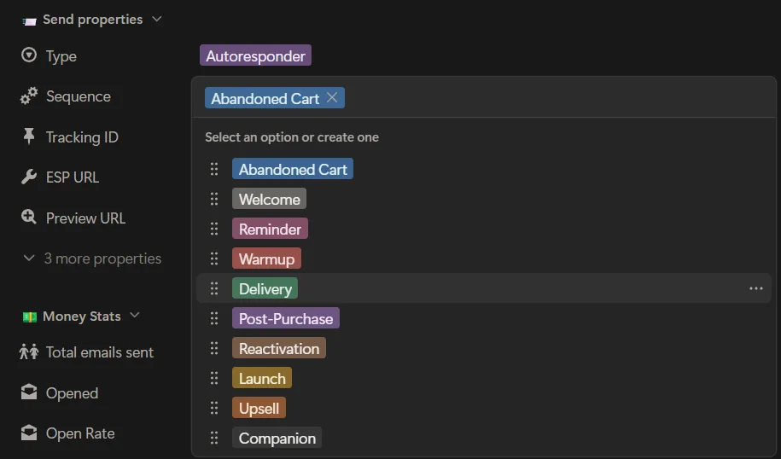Select the Upsell tag option
Viewport: 781px width, 459px height.
tap(259, 409)
